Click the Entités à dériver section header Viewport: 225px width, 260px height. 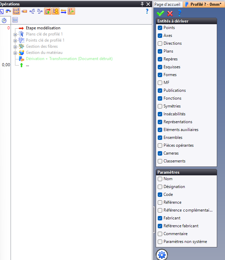pyautogui.click(x=186, y=21)
